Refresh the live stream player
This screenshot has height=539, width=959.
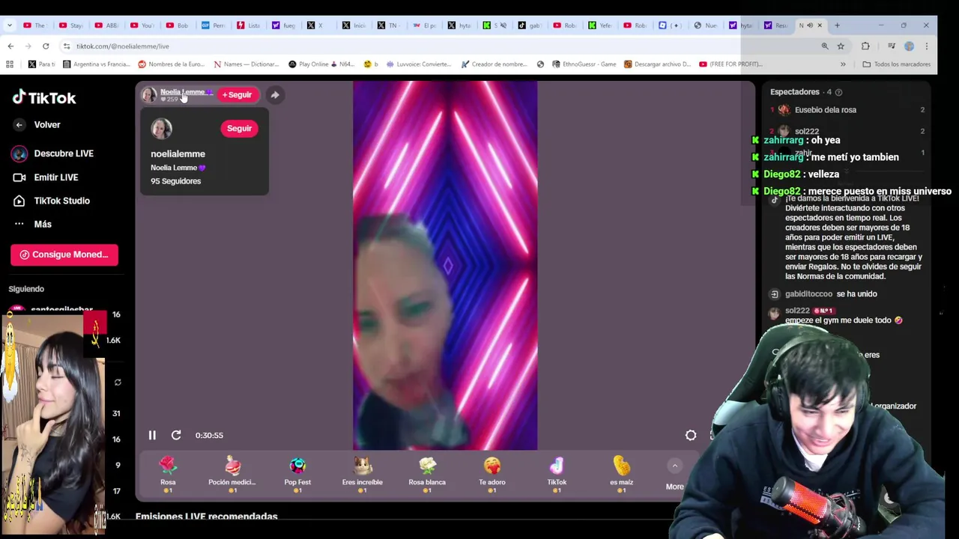[x=176, y=435]
